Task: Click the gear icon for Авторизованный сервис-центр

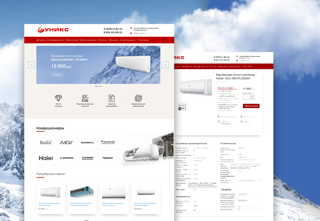Action: (138, 98)
